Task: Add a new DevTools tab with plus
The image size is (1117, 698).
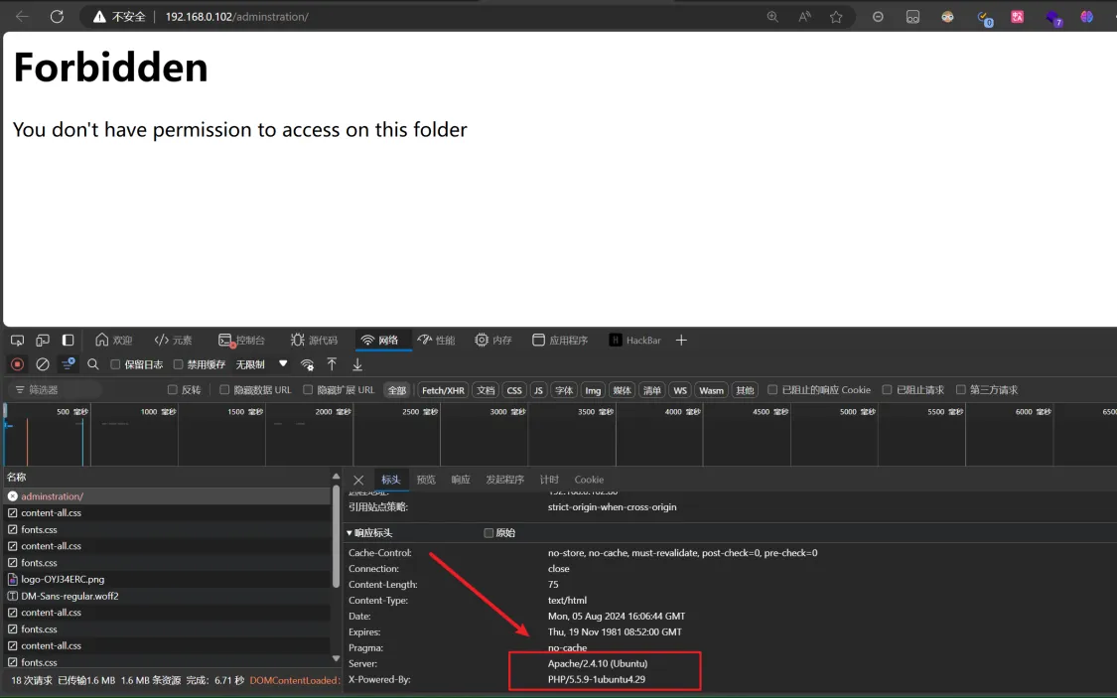Action: 681,341
